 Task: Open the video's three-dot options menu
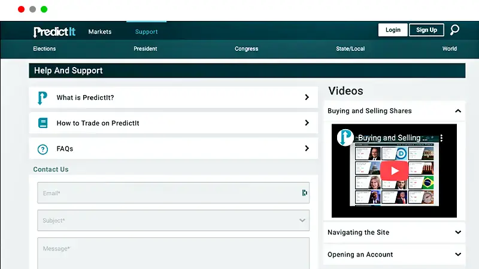441,138
